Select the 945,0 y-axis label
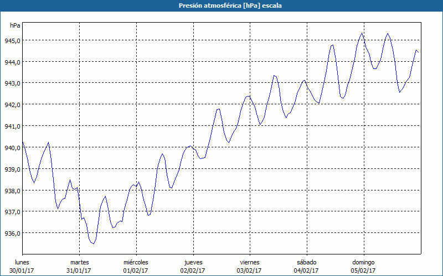Image resolution: width=443 pixels, height=276 pixels. 13,41
